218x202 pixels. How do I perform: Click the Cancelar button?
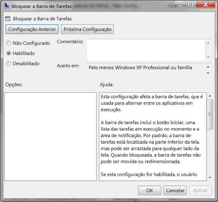[175, 190]
